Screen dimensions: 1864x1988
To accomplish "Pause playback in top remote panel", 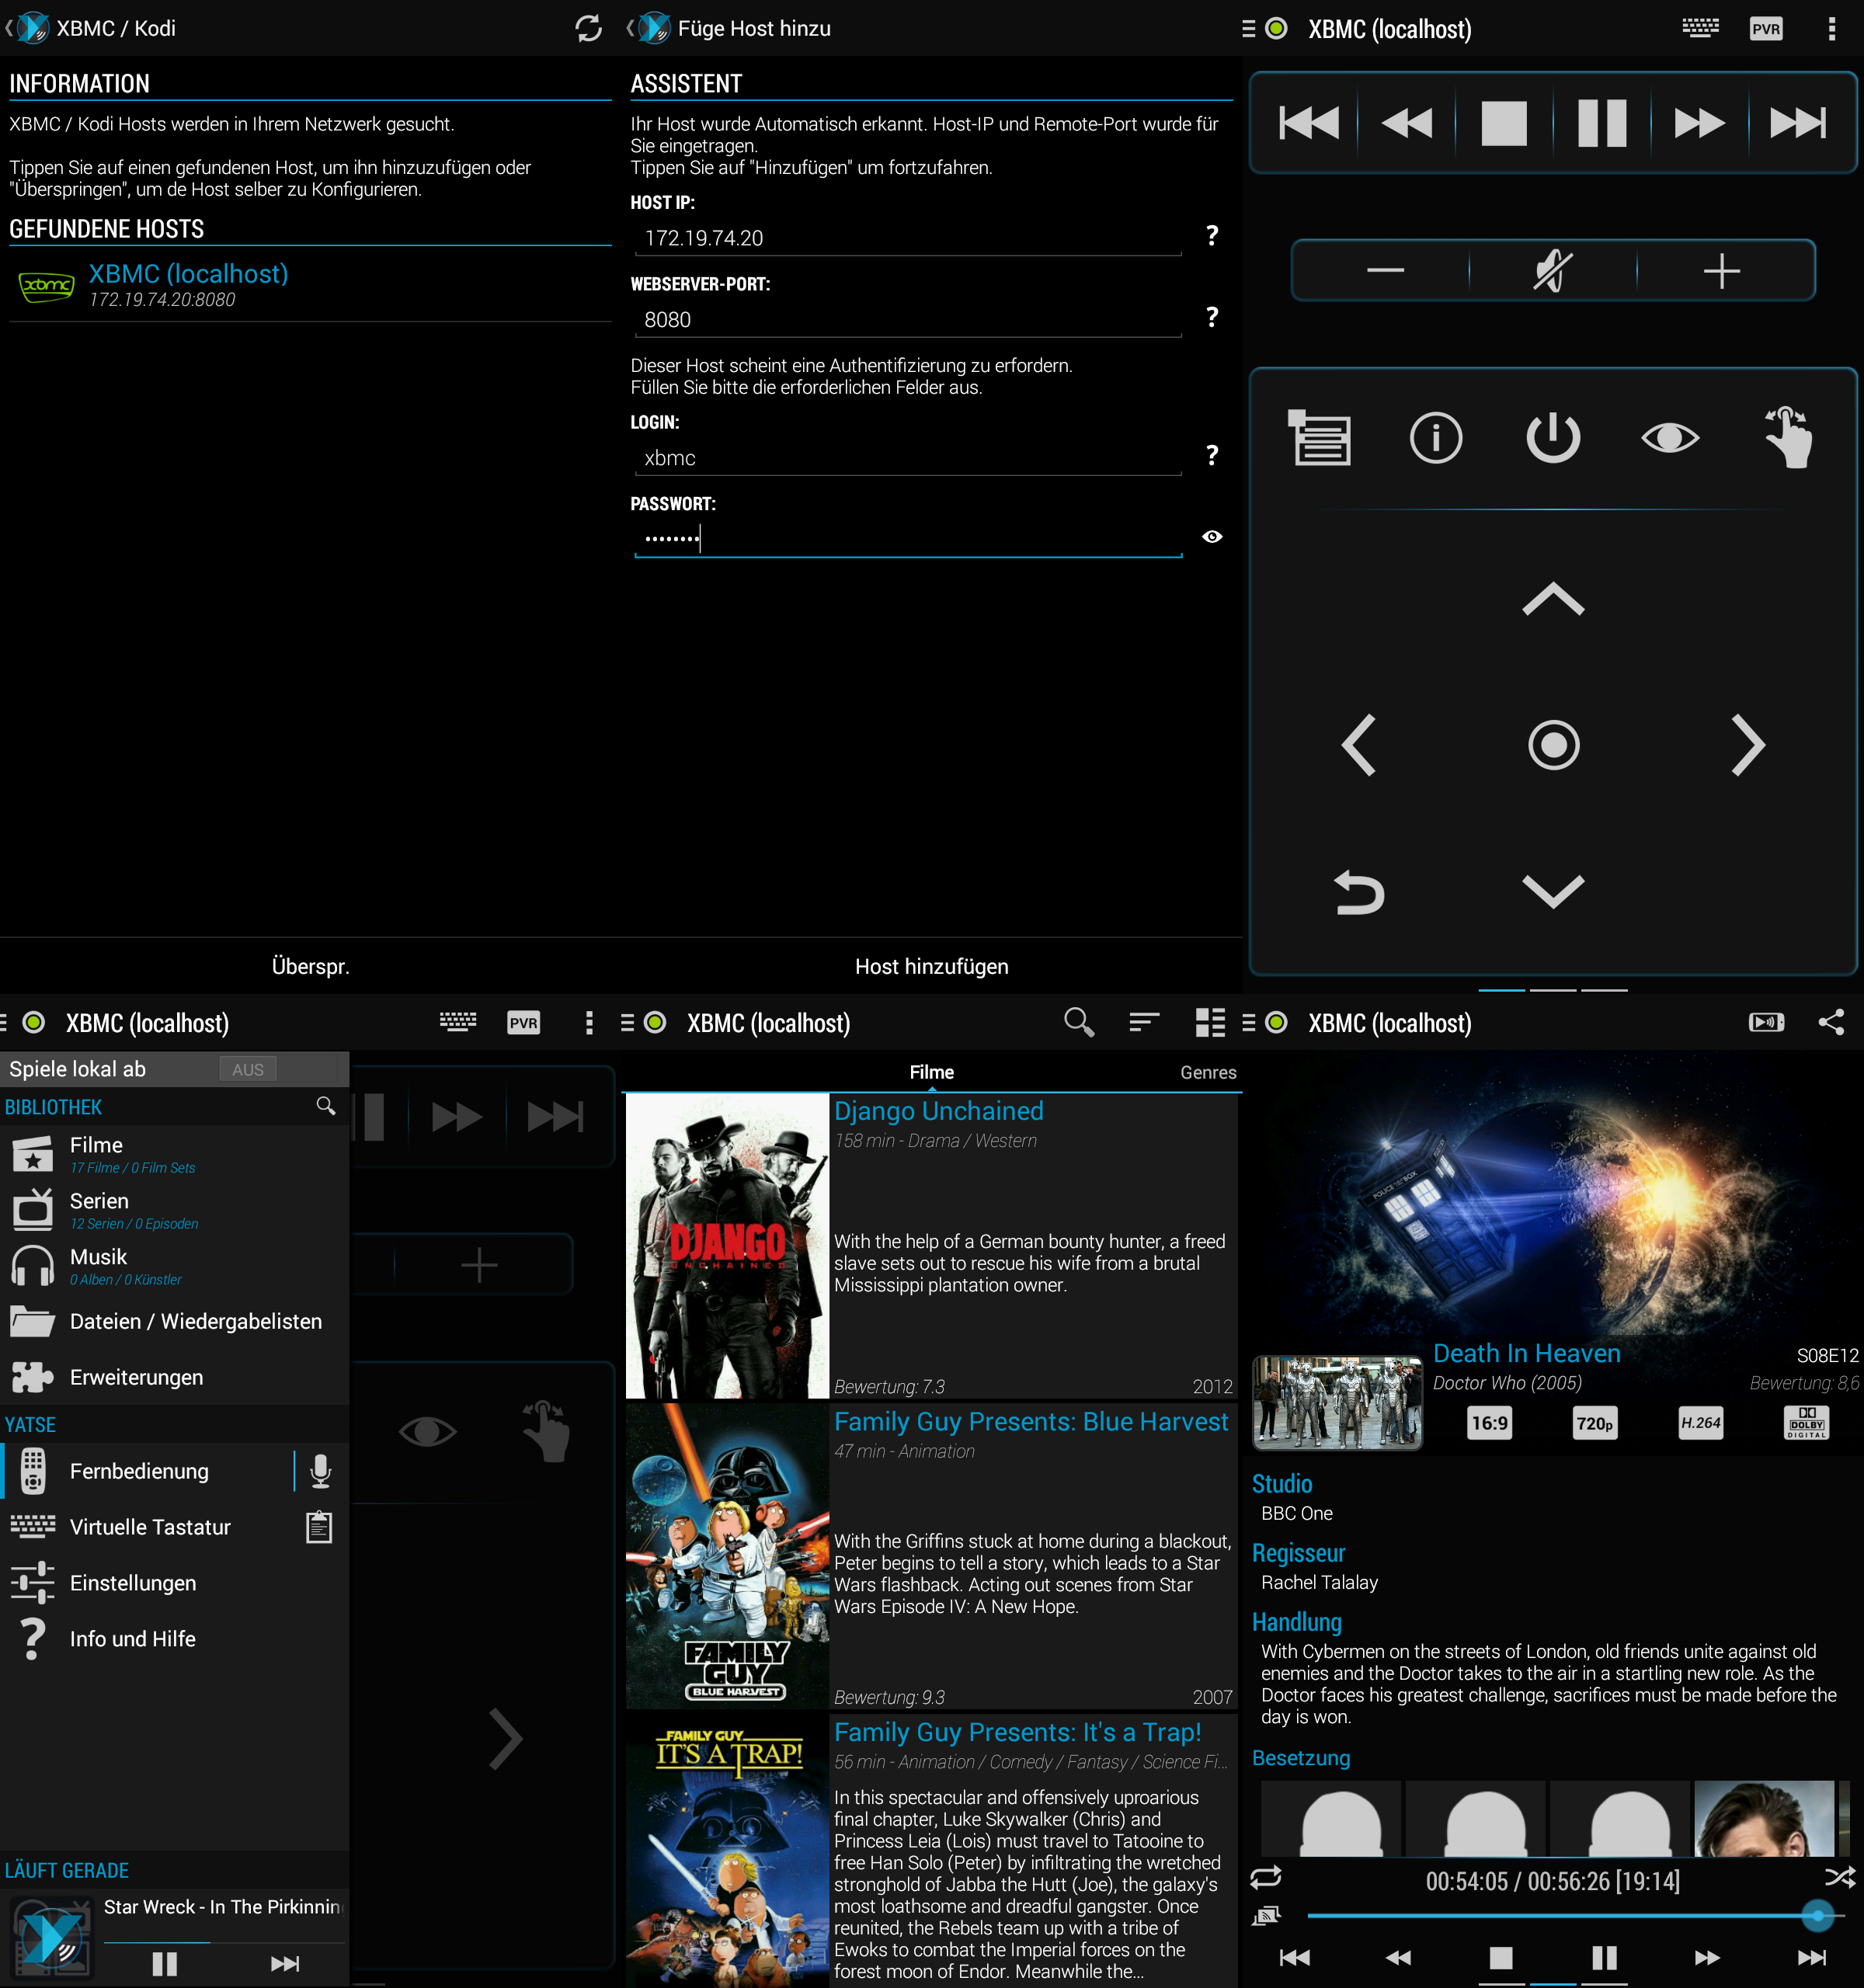I will pyautogui.click(x=1601, y=123).
